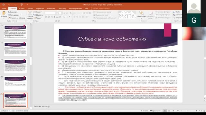Select slide 23 thumbnail

coord(15,66)
